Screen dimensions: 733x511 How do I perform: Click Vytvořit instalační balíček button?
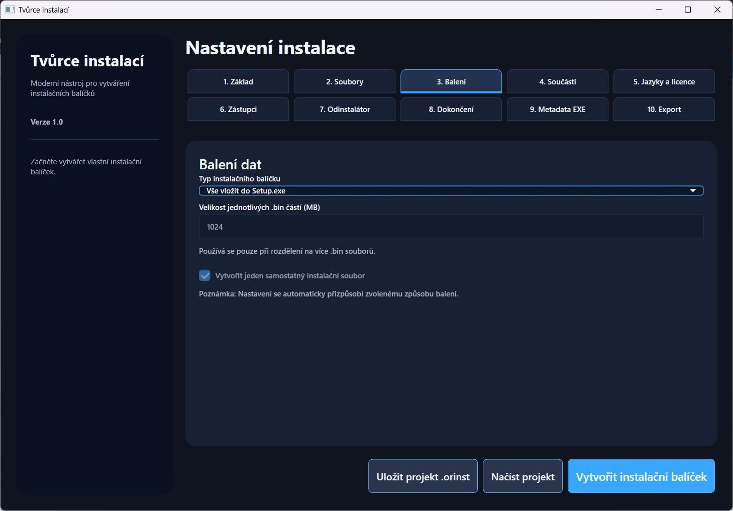click(x=641, y=476)
